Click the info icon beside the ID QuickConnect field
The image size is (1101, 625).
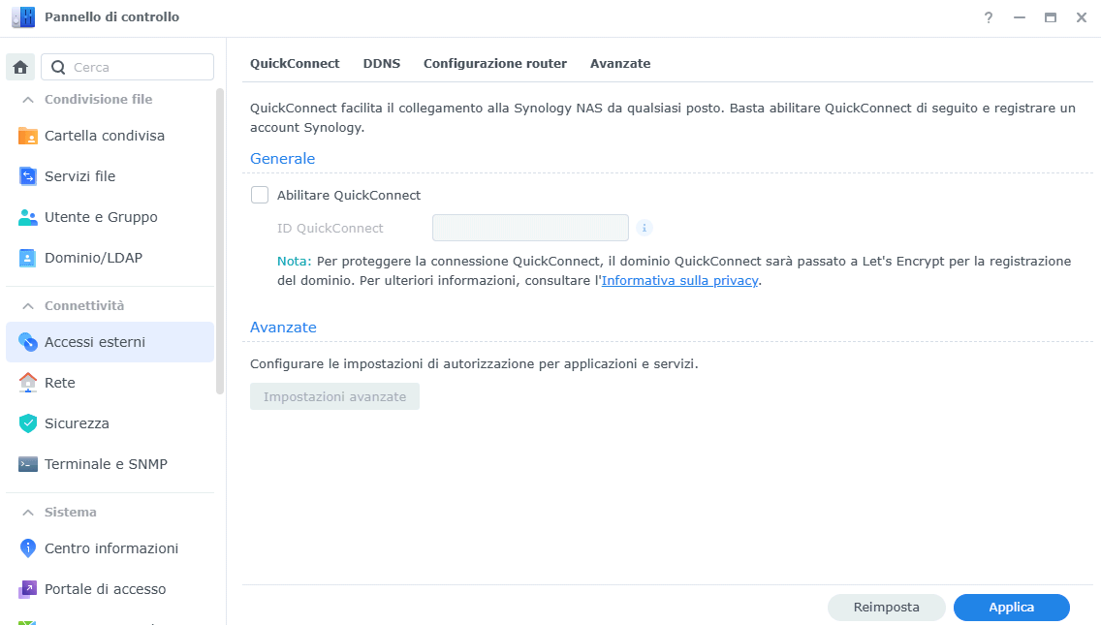(x=644, y=229)
